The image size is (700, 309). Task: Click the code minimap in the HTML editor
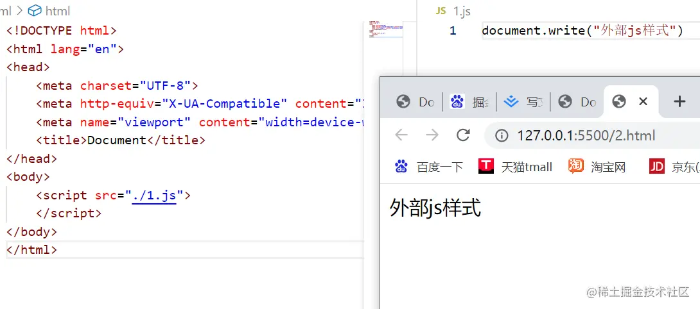coord(386,29)
